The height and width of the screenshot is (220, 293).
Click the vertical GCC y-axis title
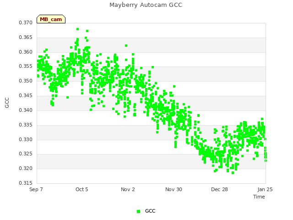click(7, 103)
